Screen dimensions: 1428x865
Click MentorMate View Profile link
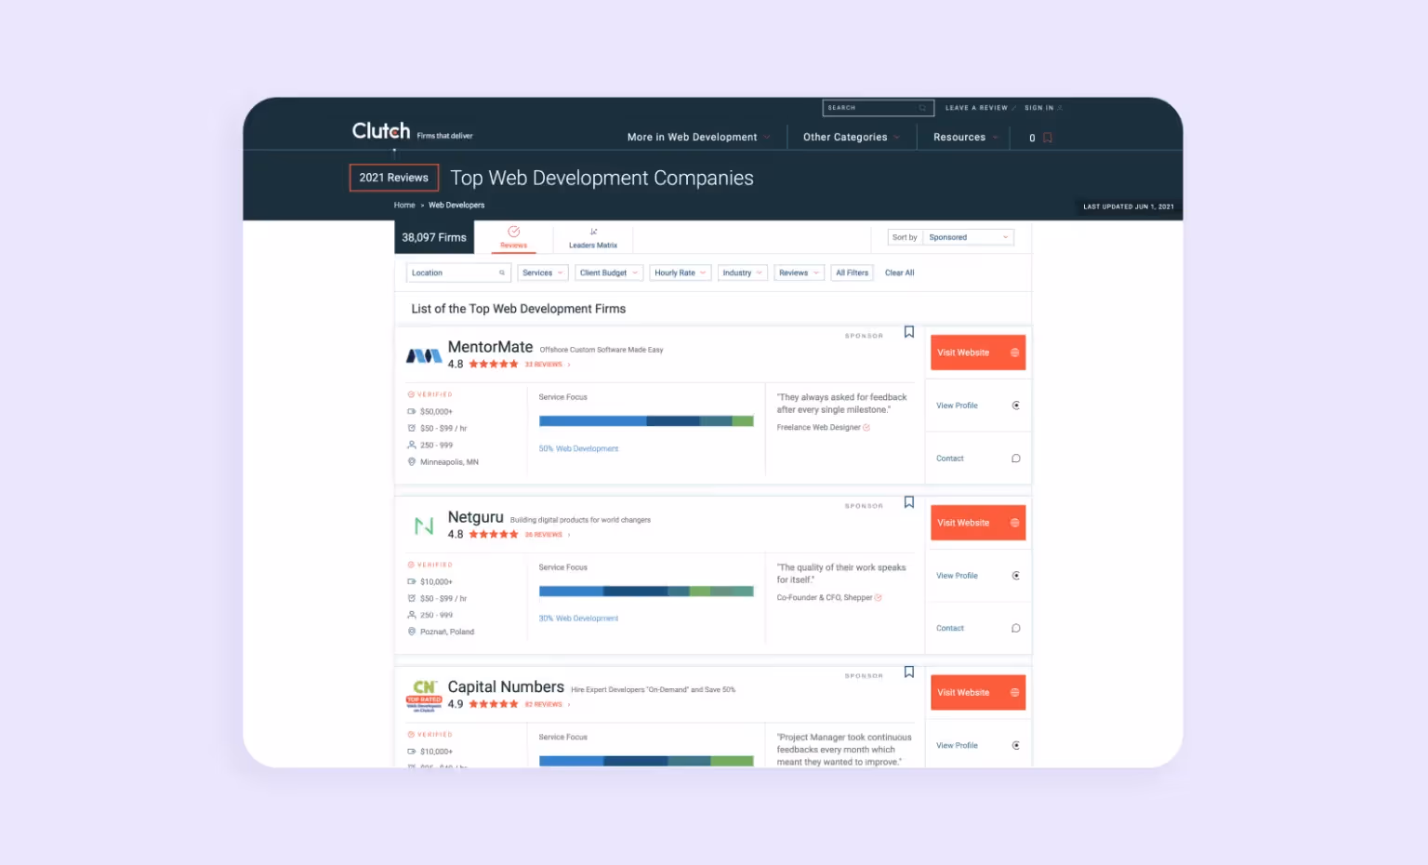[x=957, y=406]
